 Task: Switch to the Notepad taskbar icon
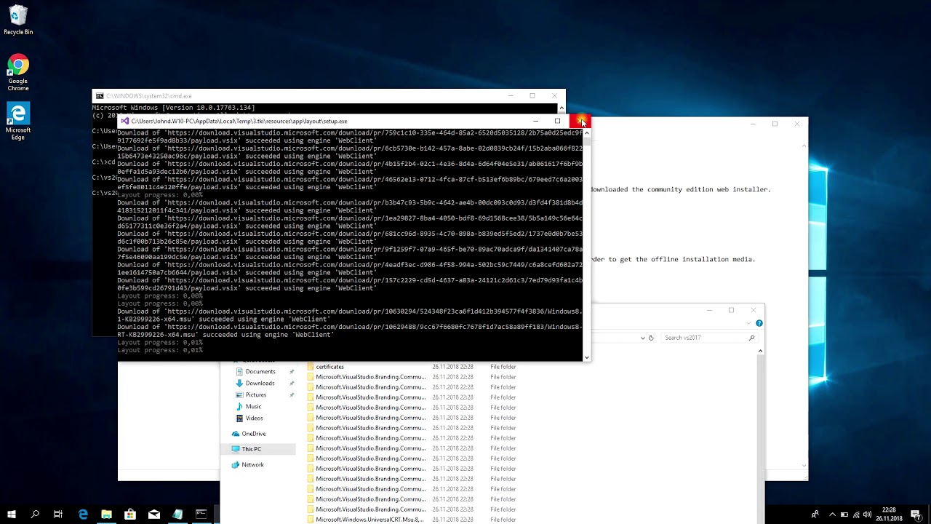pos(177,515)
